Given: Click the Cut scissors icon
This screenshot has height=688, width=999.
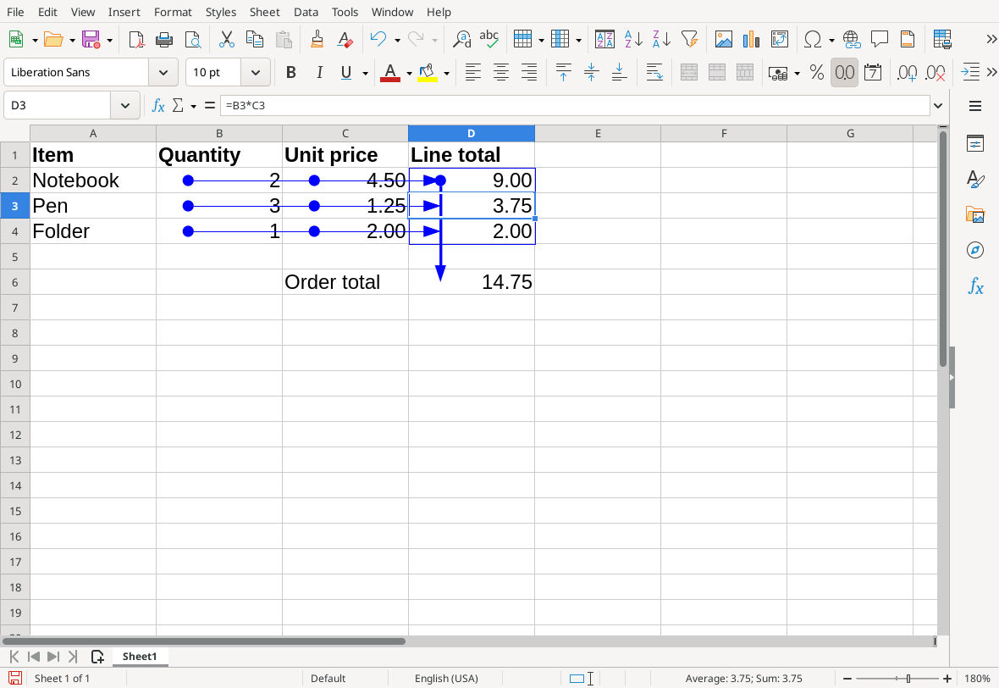Looking at the screenshot, I should (x=226, y=40).
